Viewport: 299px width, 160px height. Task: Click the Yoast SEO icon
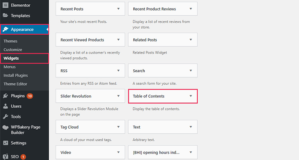point(6,157)
